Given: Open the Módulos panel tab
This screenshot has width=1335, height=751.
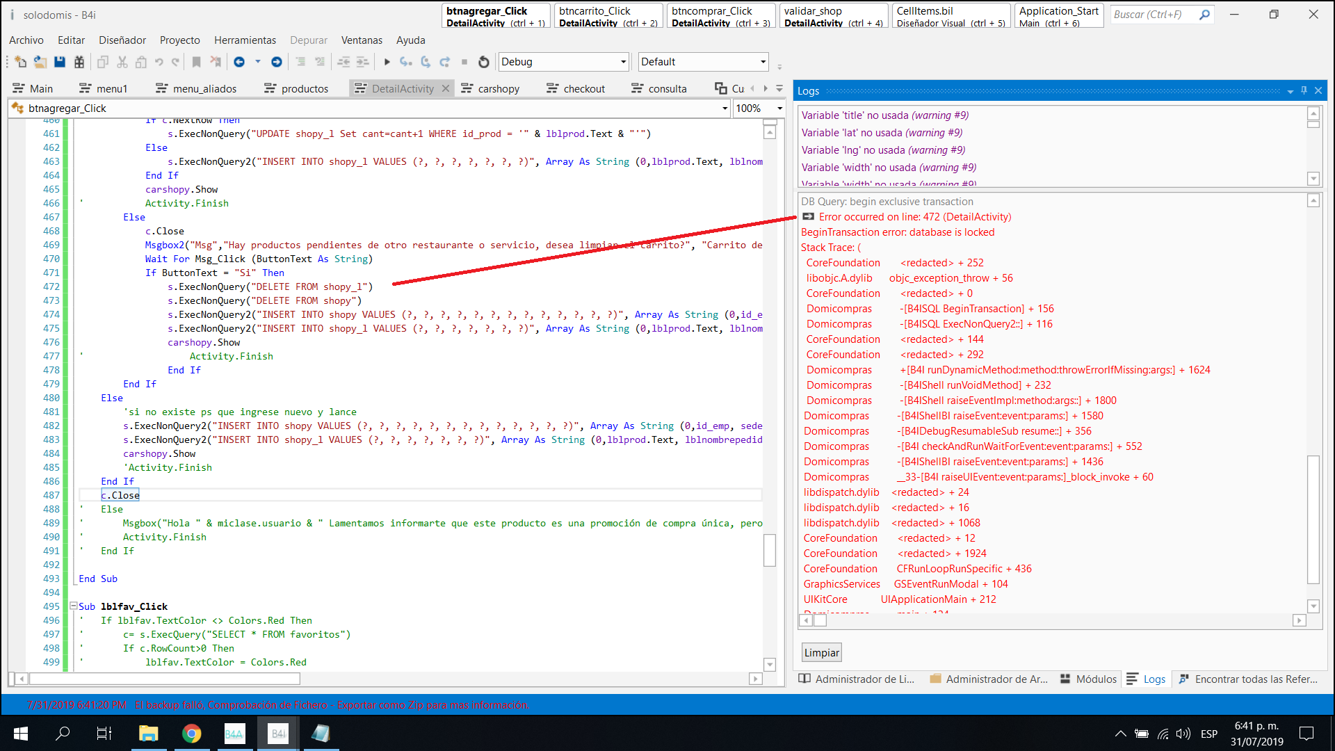Looking at the screenshot, I should 1089,679.
